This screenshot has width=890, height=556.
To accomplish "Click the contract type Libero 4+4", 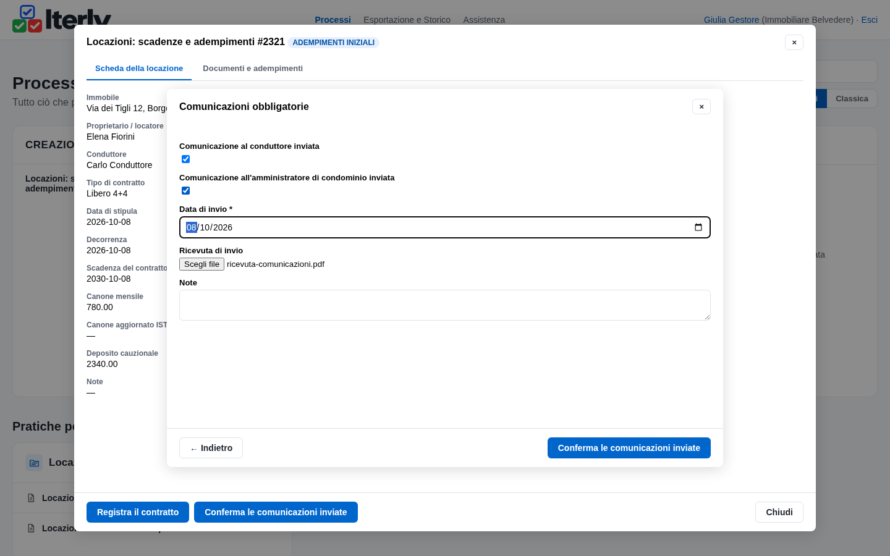I will tap(107, 193).
